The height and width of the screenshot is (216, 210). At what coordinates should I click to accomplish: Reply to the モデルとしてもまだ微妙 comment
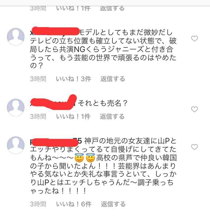[113, 79]
